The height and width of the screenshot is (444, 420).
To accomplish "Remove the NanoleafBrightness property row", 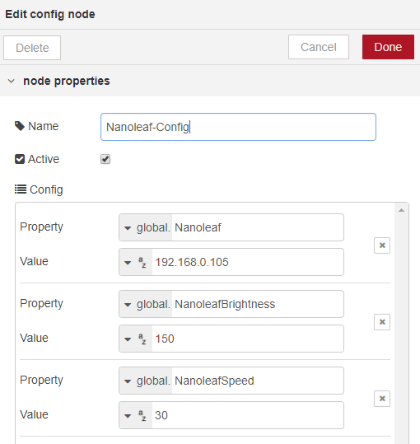I will [x=382, y=322].
